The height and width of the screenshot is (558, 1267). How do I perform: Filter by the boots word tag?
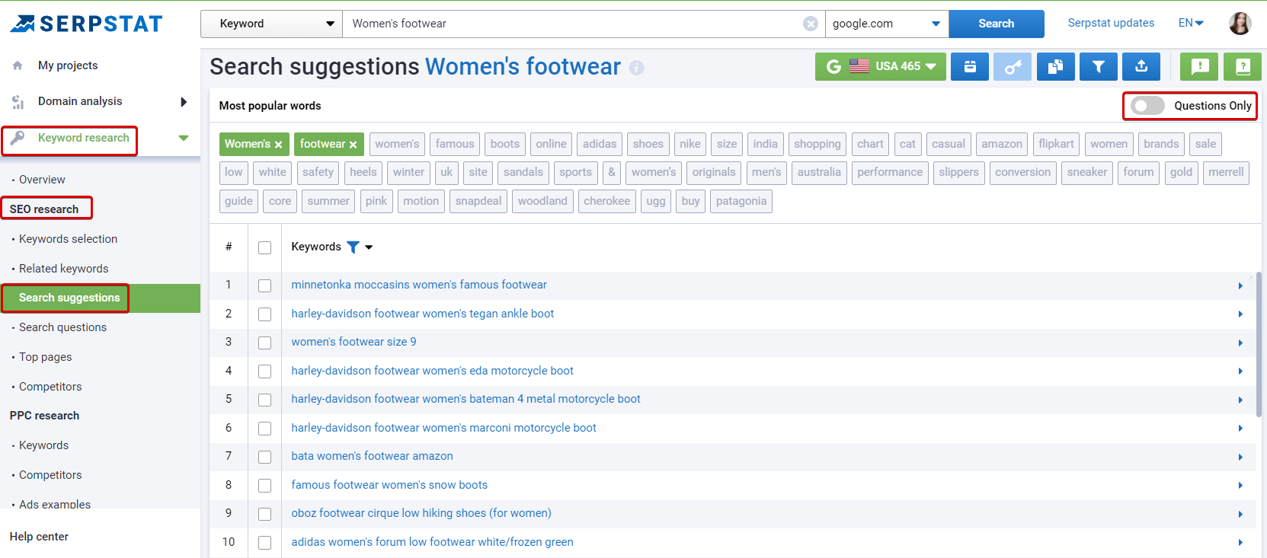point(505,144)
